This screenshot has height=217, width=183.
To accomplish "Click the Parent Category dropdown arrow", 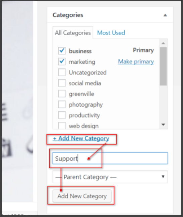I will [163, 177].
